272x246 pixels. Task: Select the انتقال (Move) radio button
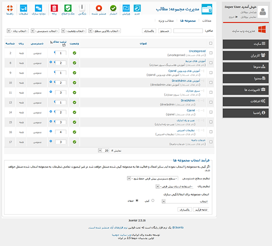[137, 200]
